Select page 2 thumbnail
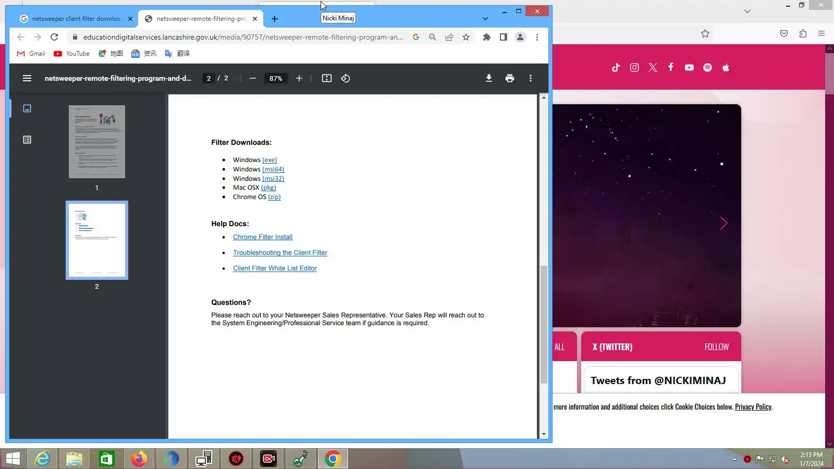Viewport: 834px width, 469px height. click(x=97, y=240)
